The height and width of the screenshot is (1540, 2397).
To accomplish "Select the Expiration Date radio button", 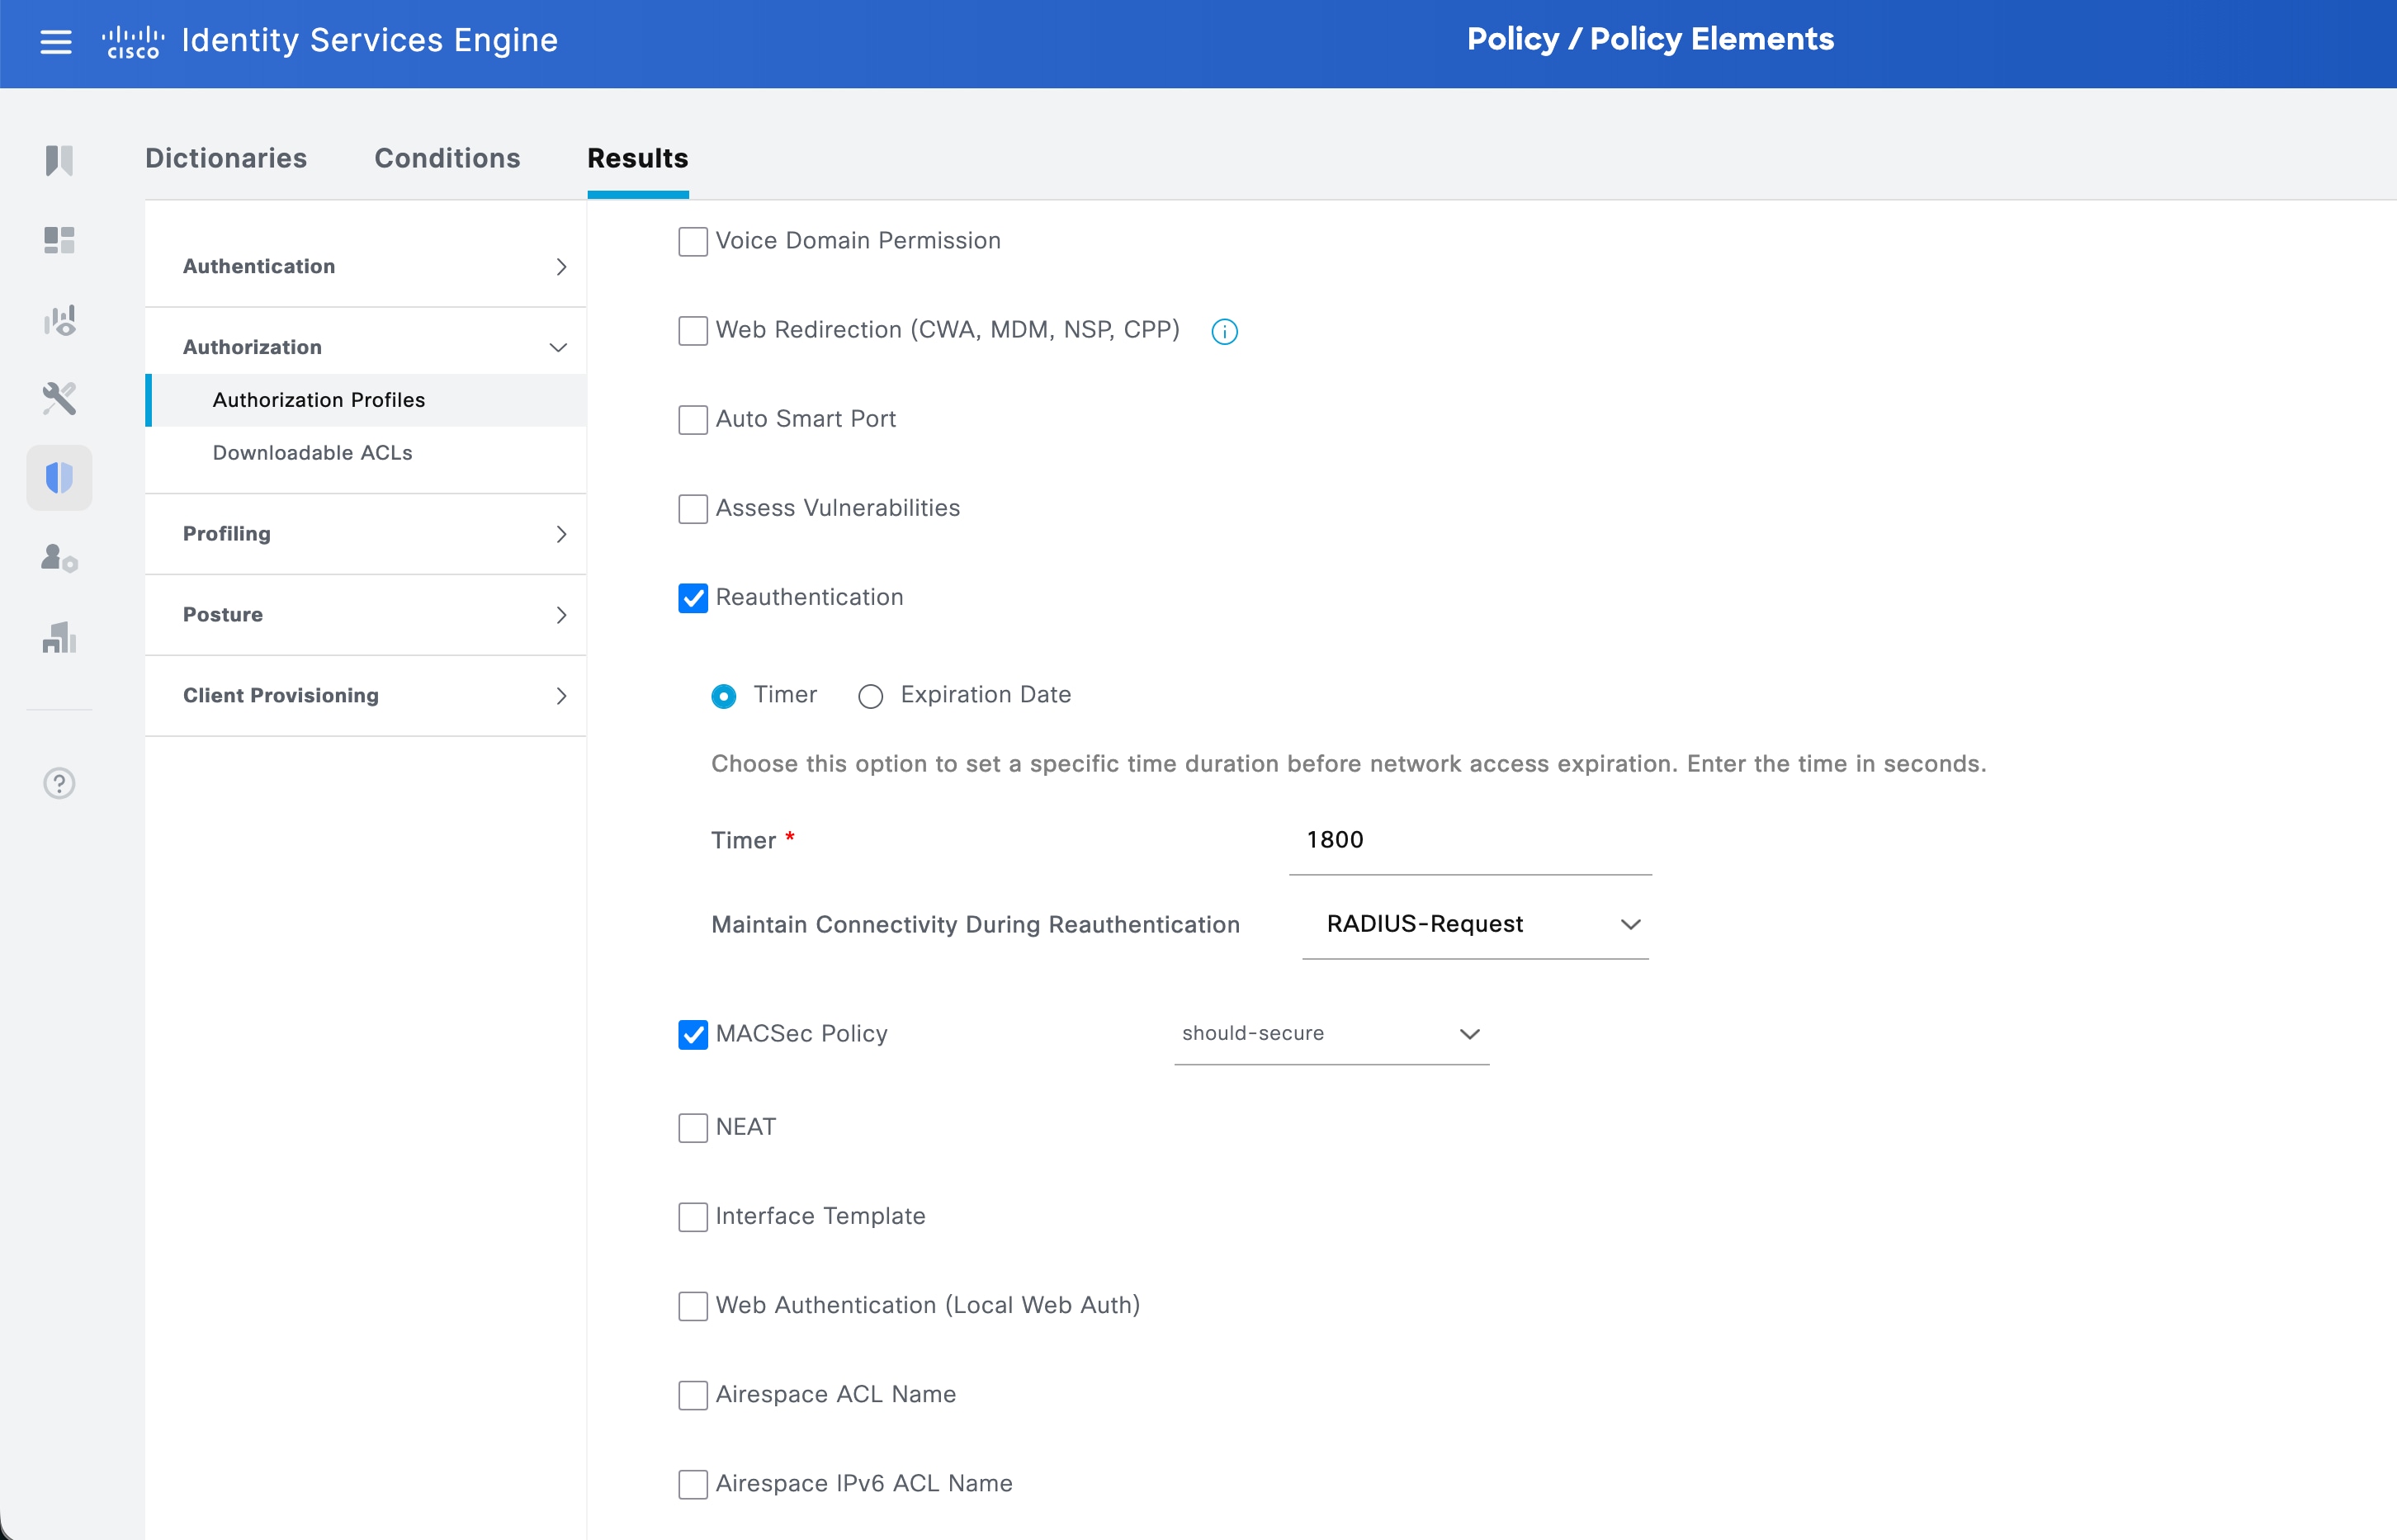I will (x=870, y=696).
